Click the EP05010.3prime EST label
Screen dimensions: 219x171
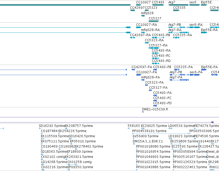point(83,142)
